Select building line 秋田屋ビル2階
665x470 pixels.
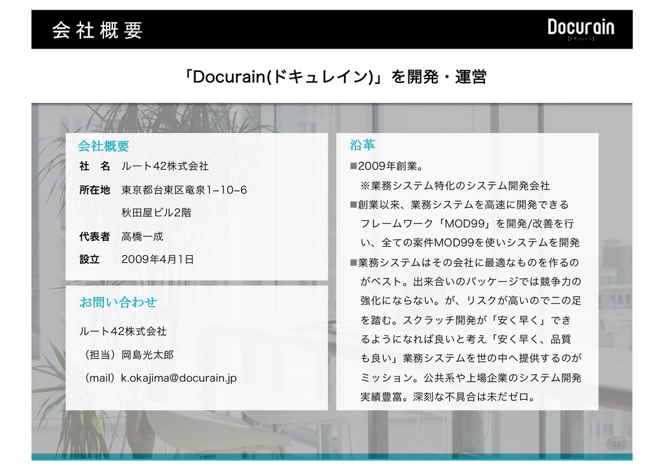click(x=157, y=212)
